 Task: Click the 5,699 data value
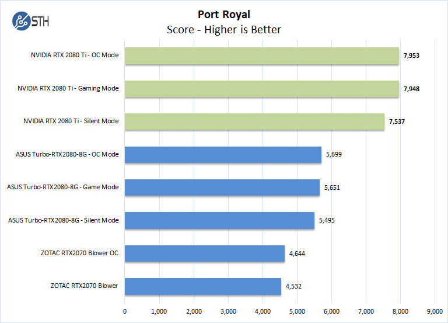coord(334,154)
